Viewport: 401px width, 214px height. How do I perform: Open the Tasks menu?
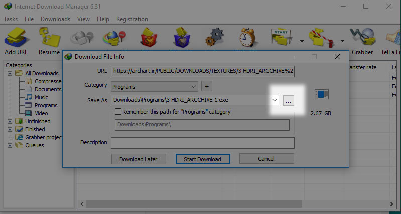click(x=11, y=19)
